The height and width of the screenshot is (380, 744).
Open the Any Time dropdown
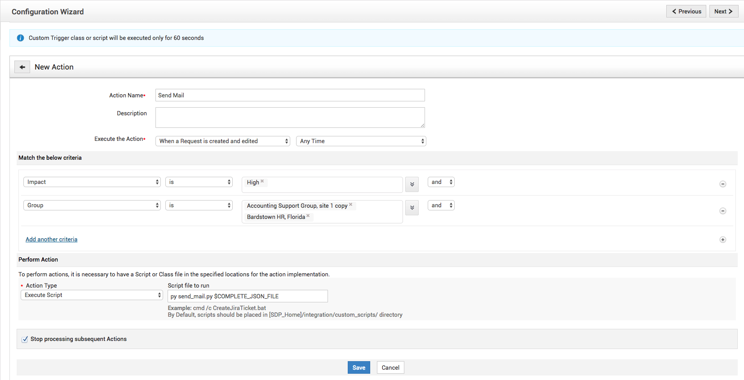pyautogui.click(x=361, y=141)
